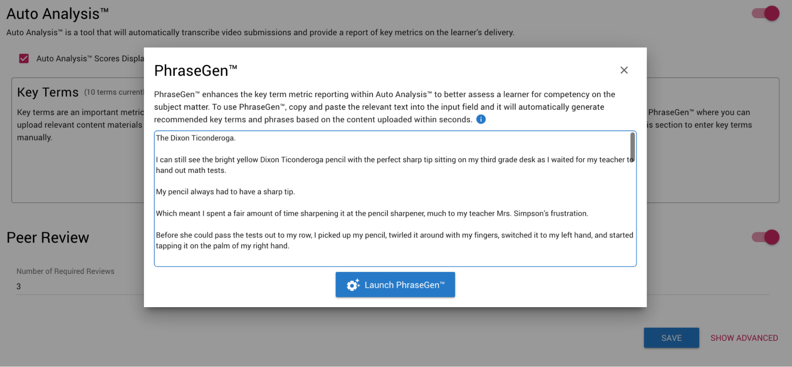Image resolution: width=792 pixels, height=367 pixels.
Task: Click the scrollbar thumb in the text box
Action: [x=632, y=147]
